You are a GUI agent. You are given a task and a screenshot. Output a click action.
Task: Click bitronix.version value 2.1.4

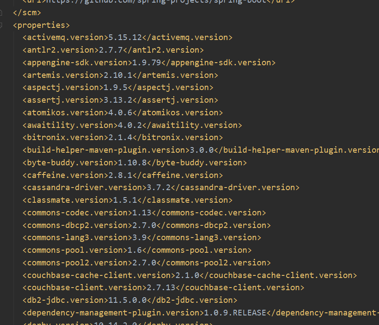click(x=121, y=137)
